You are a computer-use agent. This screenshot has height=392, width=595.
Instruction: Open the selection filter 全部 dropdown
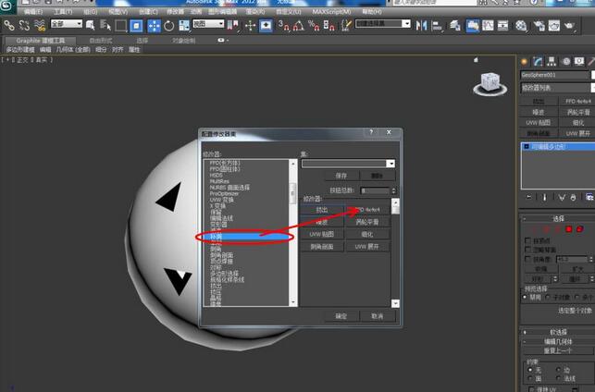[x=67, y=25]
